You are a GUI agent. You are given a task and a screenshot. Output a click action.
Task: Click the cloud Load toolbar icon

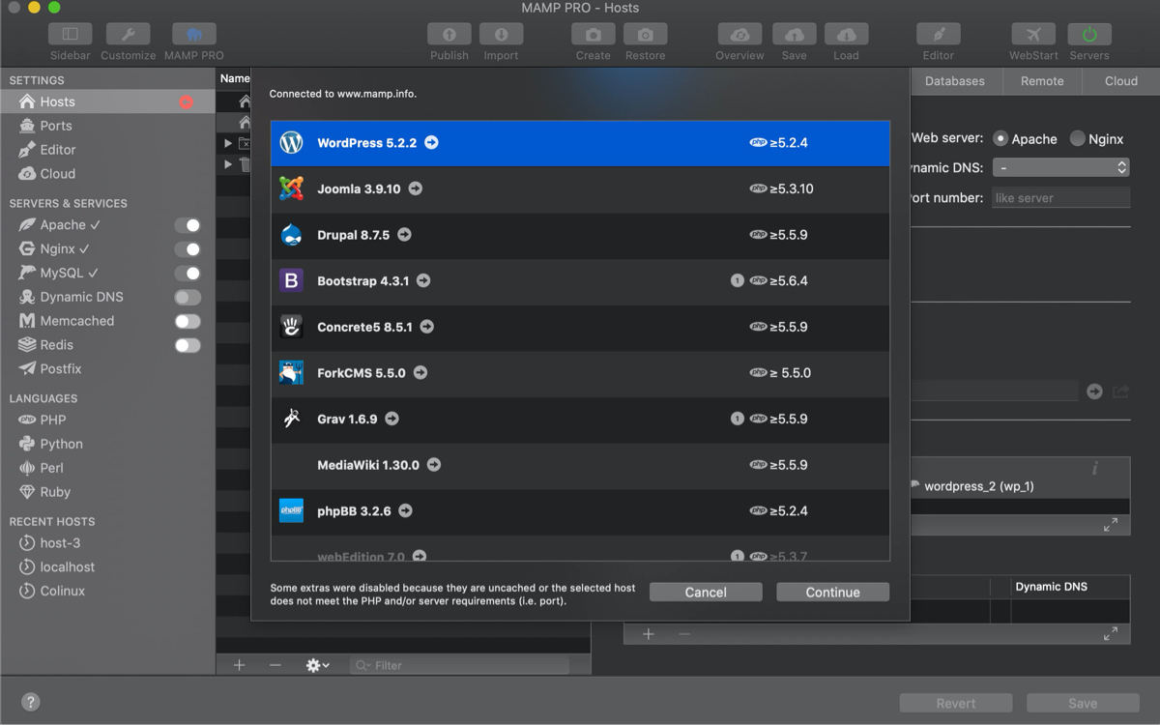pos(846,34)
